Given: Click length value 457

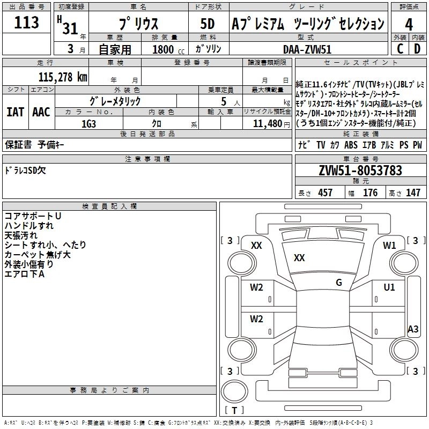Looking at the screenshot, I should (x=326, y=193).
